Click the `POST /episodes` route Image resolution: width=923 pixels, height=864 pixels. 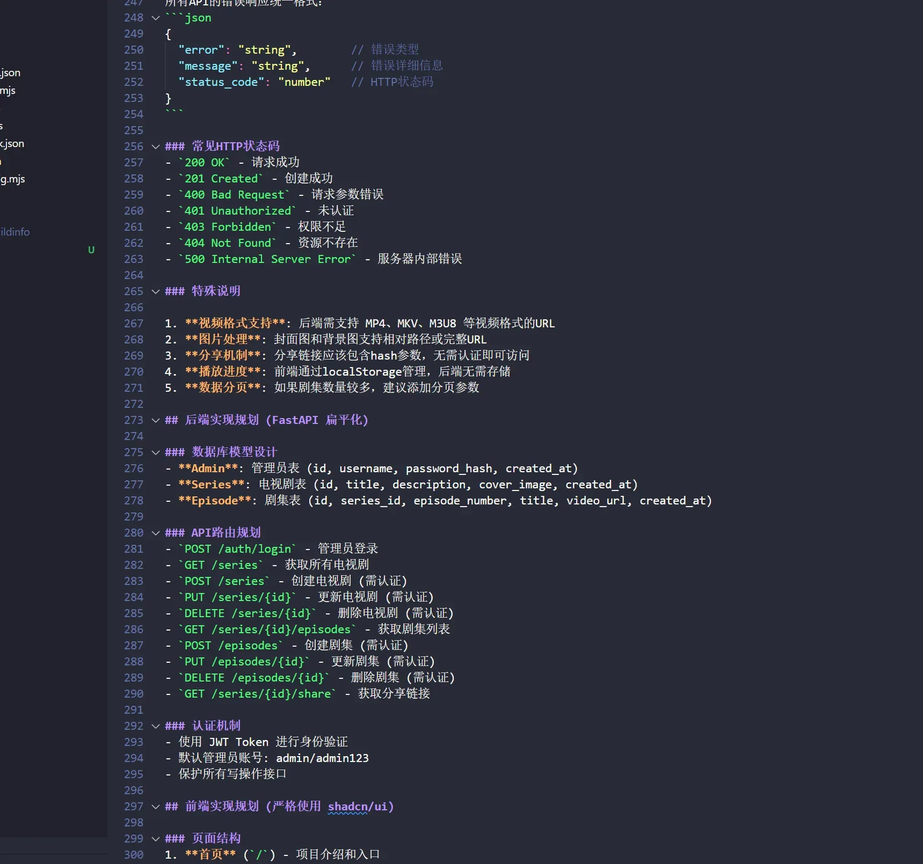click(x=231, y=646)
